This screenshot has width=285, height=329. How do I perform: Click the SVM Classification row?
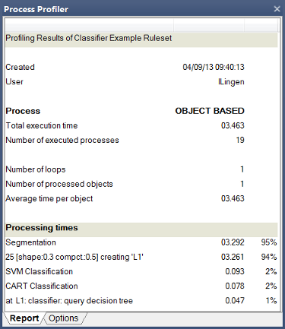click(x=141, y=271)
